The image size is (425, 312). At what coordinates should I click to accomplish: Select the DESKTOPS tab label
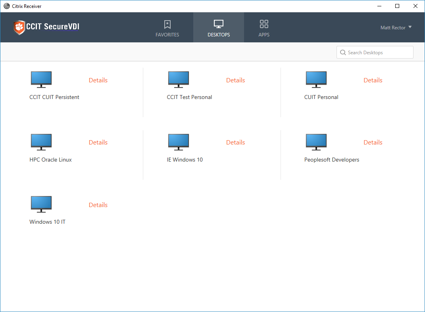219,34
